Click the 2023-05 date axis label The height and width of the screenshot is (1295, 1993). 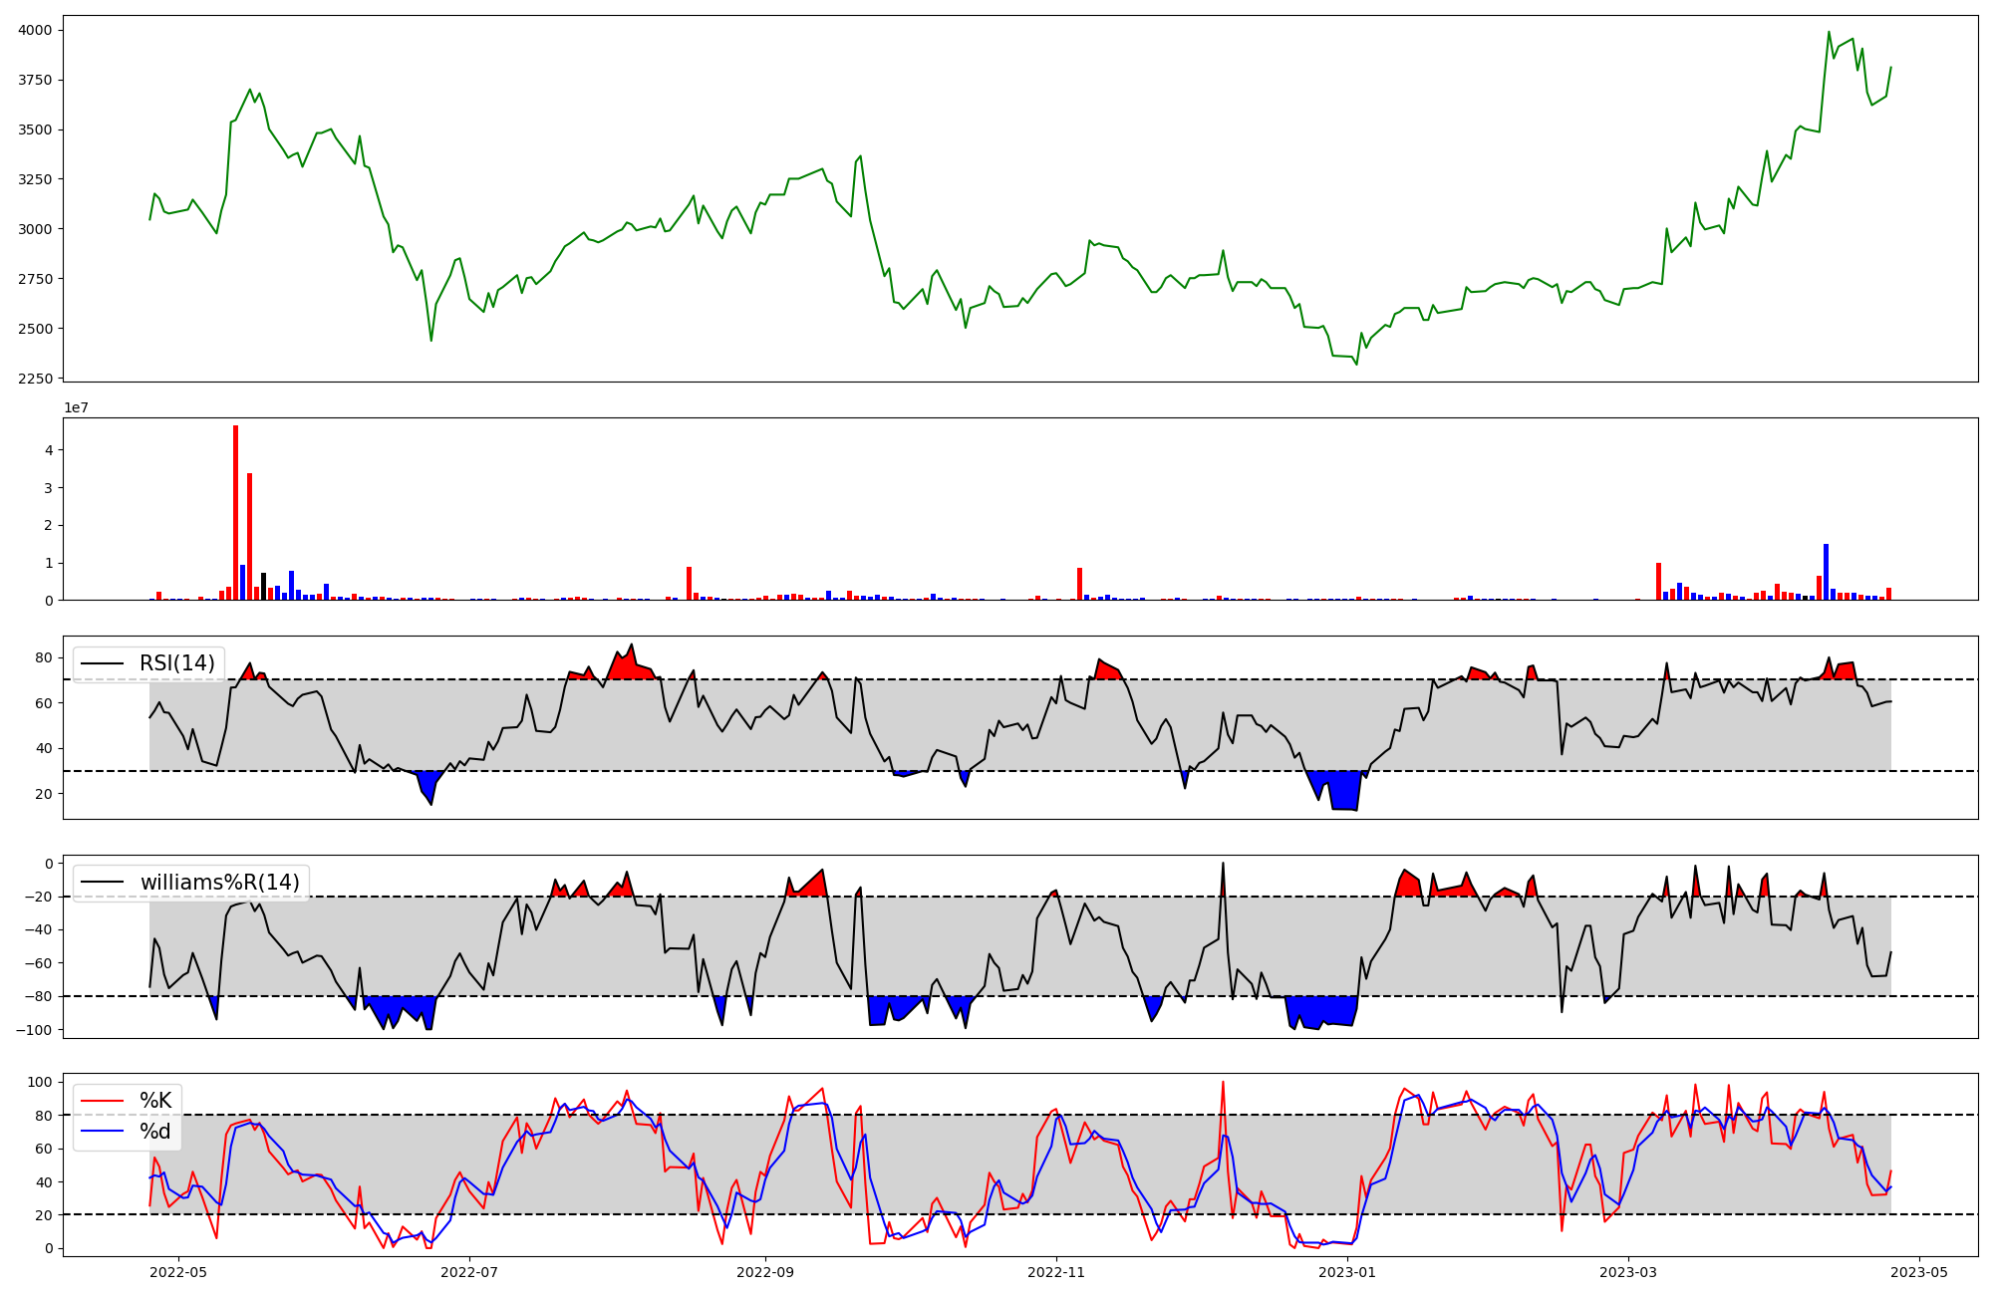pyautogui.click(x=1918, y=1272)
